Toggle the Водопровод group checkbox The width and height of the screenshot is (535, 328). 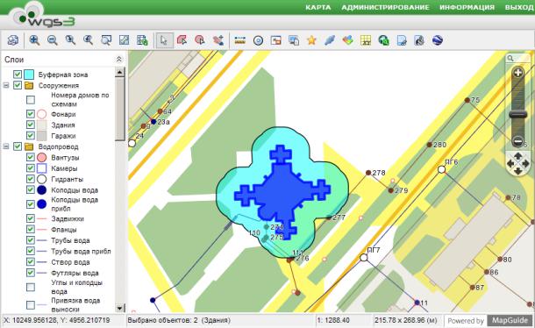[18, 146]
